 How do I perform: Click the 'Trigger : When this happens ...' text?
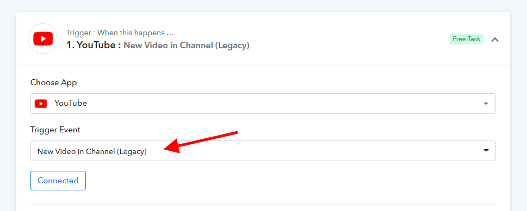click(120, 33)
